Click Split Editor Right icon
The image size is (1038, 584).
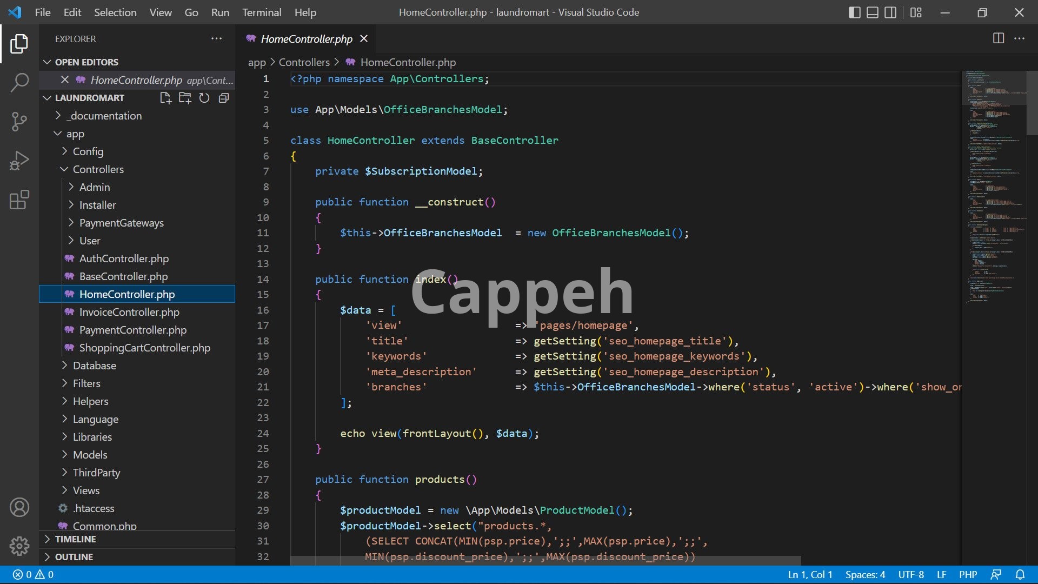click(x=999, y=38)
